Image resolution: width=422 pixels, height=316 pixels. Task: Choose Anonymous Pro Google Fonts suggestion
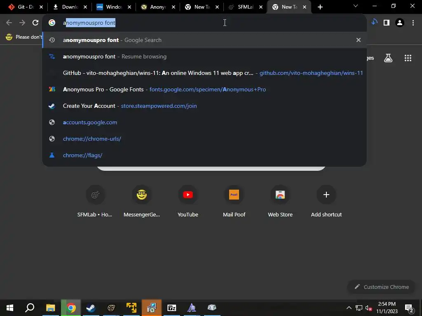[x=204, y=89]
